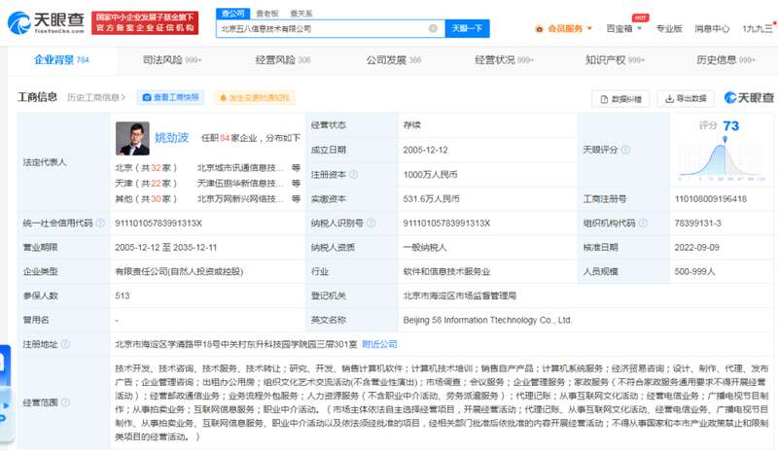
Task: Click help icon next to 经营范围
Action: [x=65, y=402]
